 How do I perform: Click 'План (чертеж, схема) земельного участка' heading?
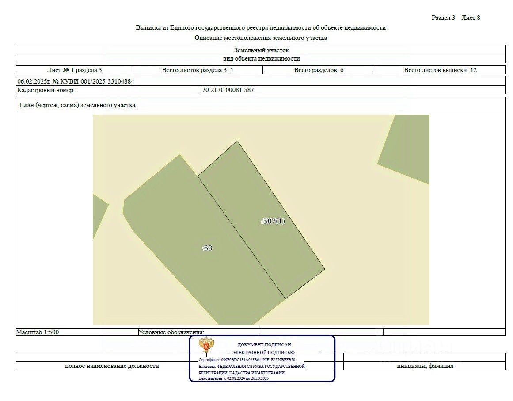point(77,105)
